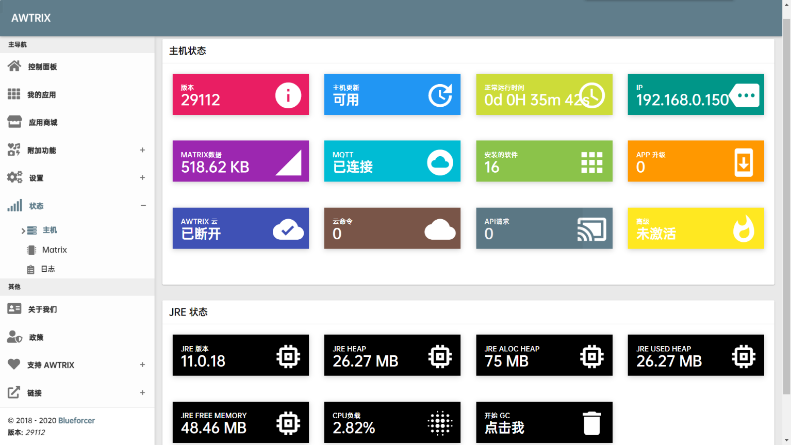The height and width of the screenshot is (445, 791).
Task: Click the JRE 状态 section heading
Action: coord(188,312)
